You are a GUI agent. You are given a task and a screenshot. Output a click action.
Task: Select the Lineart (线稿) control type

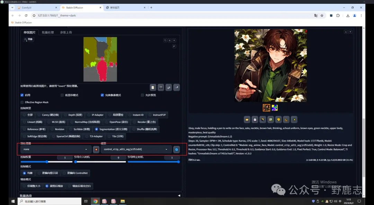coord(33,122)
